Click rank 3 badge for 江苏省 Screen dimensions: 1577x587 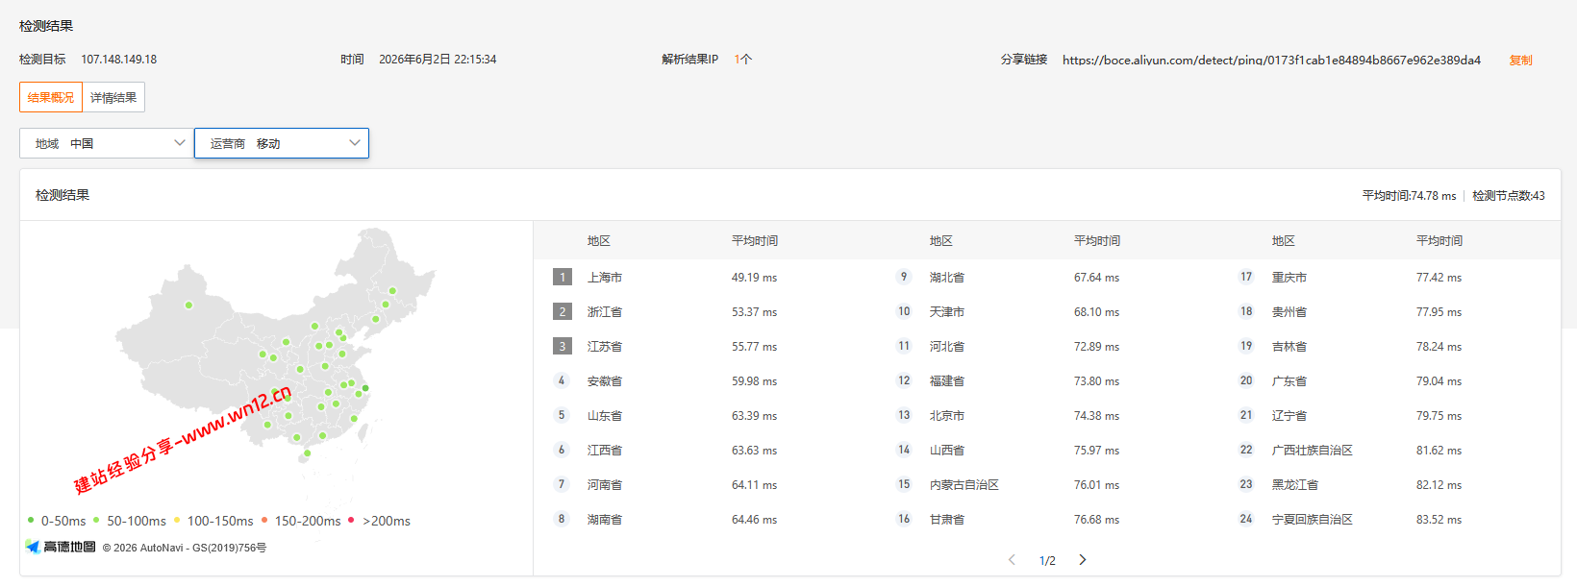point(563,346)
